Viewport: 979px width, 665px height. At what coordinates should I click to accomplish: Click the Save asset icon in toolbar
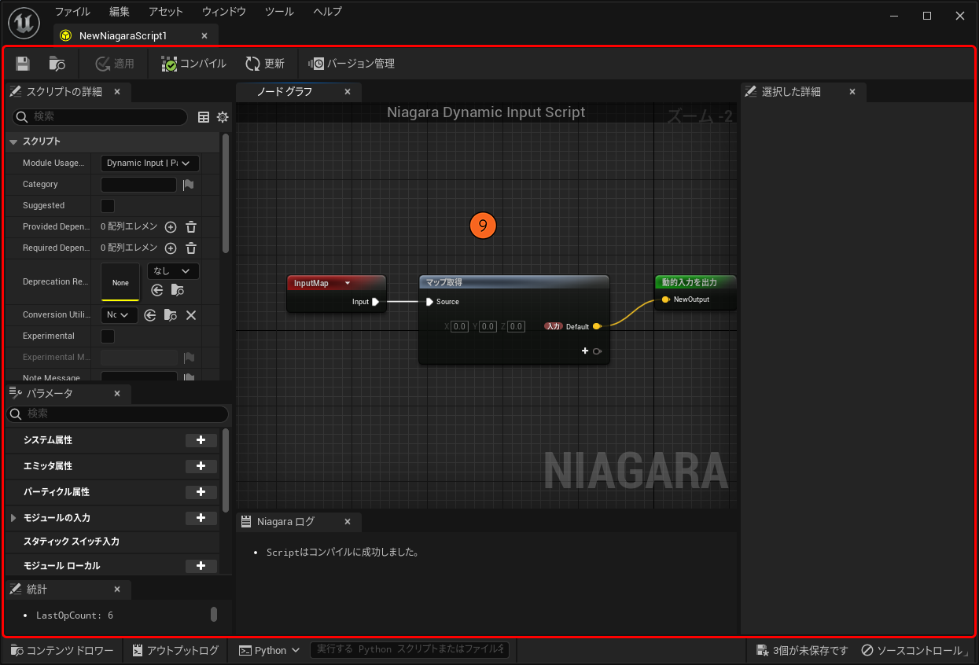click(23, 64)
